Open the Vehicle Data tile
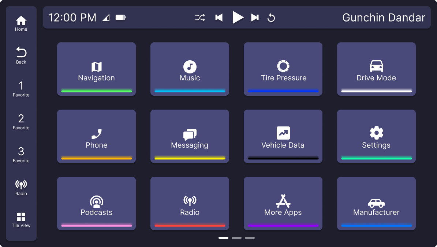 coord(283,136)
